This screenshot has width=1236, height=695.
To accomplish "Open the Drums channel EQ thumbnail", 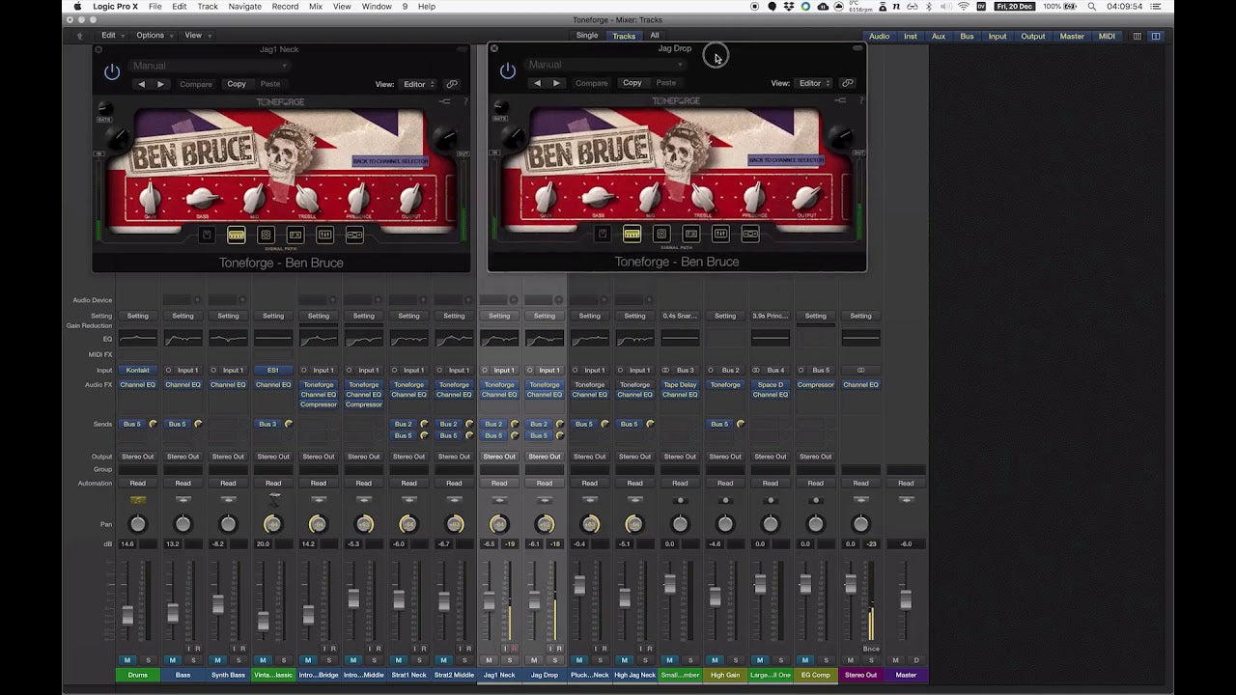I will tap(138, 339).
